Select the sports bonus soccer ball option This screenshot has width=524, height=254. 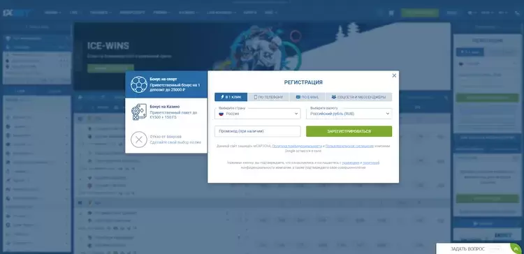(x=166, y=84)
